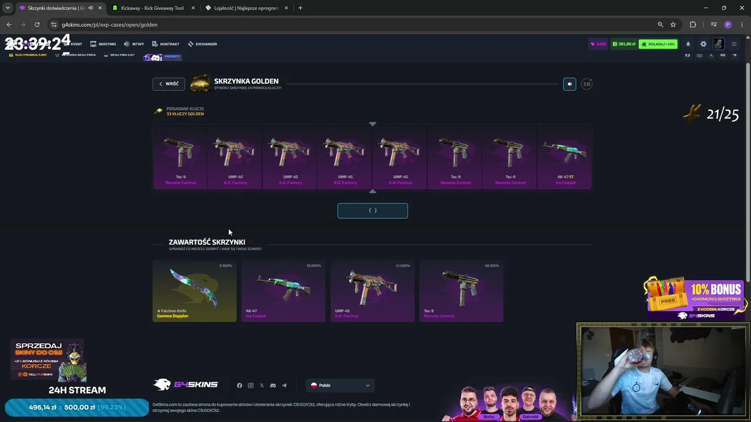Viewport: 751px width, 422px height.
Task: Expand the Polski language dropdown
Action: click(x=340, y=385)
